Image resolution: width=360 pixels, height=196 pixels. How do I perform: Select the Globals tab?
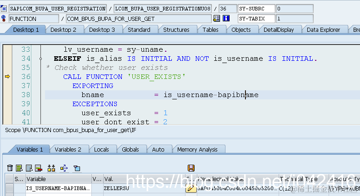[x=130, y=149]
